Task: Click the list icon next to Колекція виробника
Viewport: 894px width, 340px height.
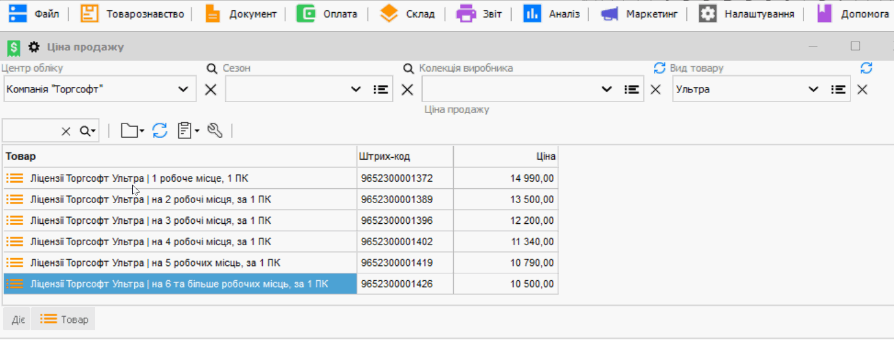Action: coord(632,89)
